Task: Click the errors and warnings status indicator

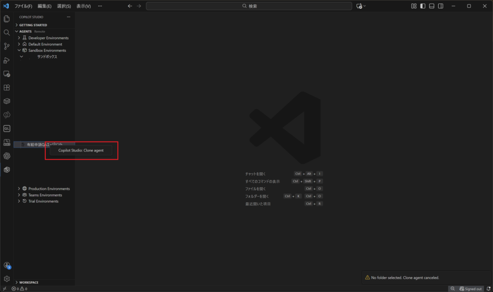Action: (x=19, y=289)
